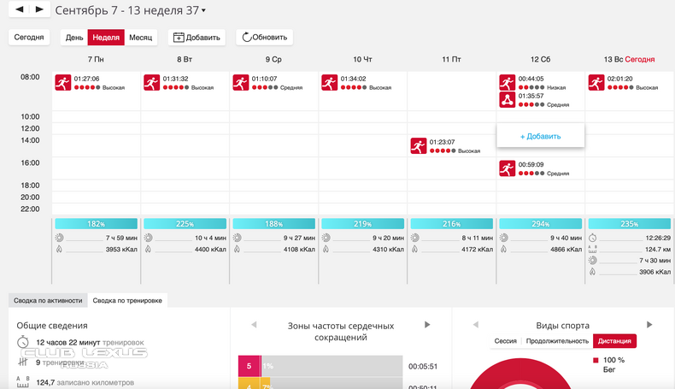Click the 11 Пт day header

451,60
